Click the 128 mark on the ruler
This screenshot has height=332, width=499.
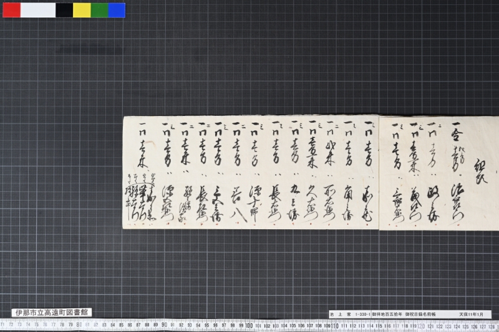492,326
